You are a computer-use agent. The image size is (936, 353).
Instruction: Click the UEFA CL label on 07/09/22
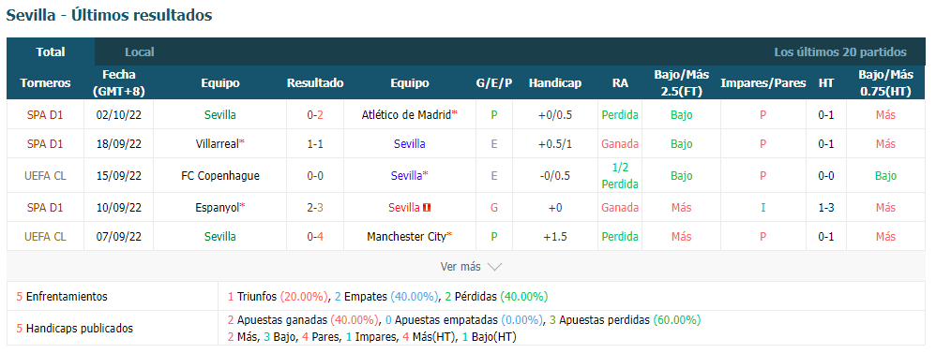(x=45, y=236)
